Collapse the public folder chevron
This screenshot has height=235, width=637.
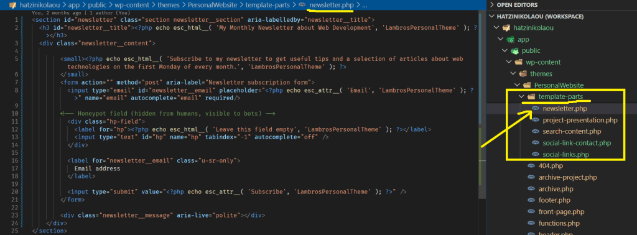pyautogui.click(x=504, y=51)
